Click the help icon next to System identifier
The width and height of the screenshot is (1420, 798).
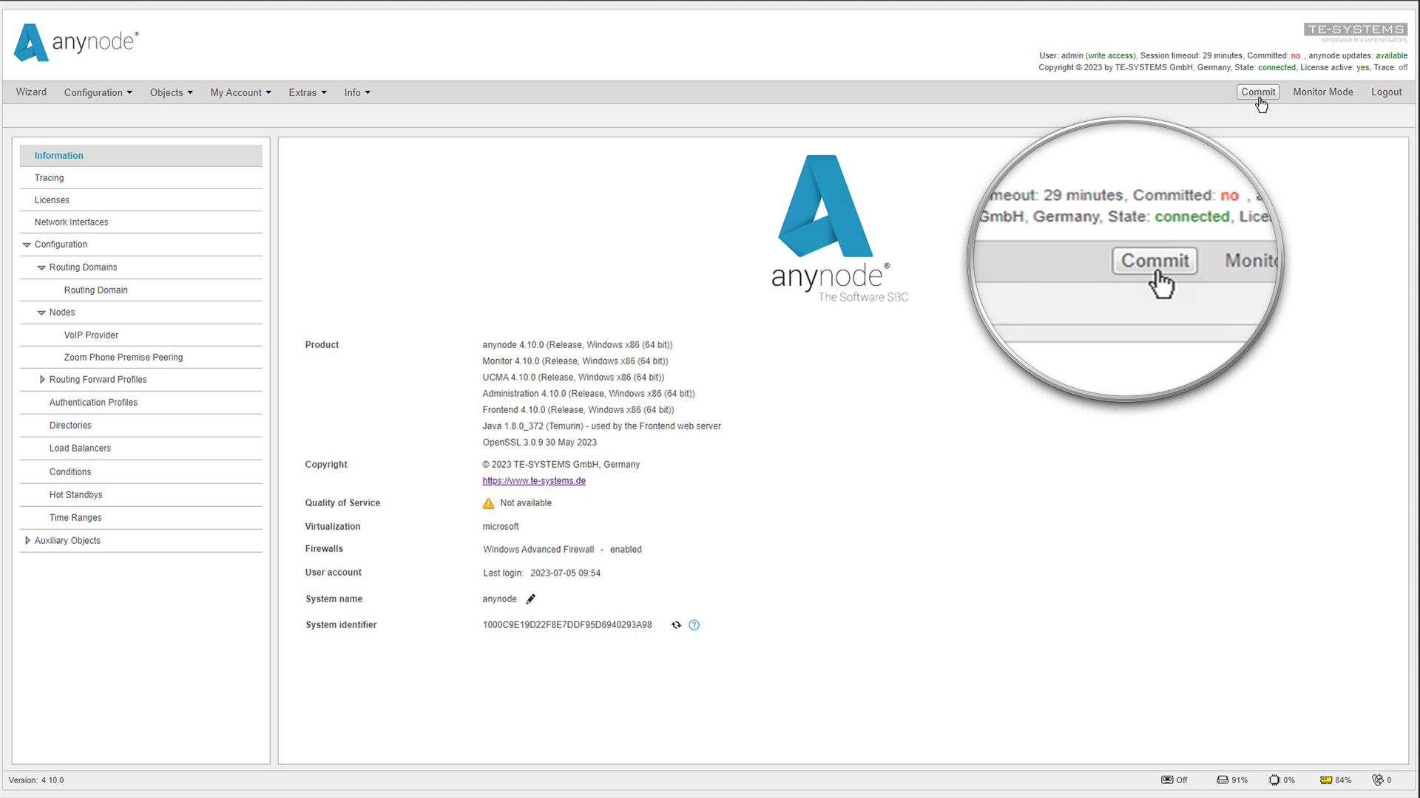point(694,624)
